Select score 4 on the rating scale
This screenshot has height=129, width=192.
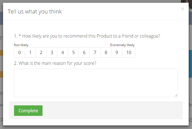click(x=63, y=52)
